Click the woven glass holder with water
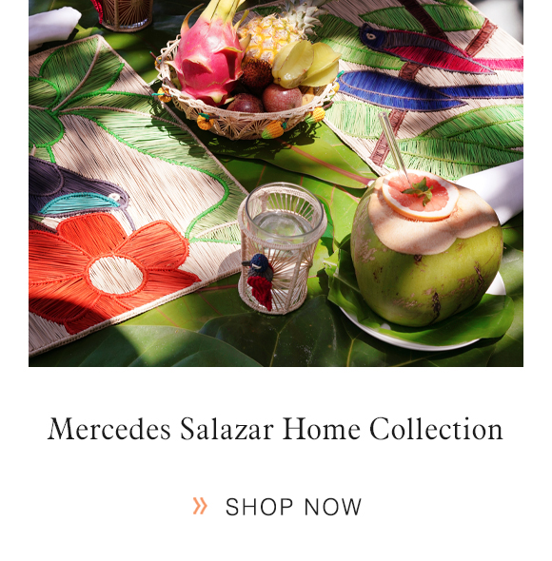The image size is (552, 561). pyautogui.click(x=282, y=248)
